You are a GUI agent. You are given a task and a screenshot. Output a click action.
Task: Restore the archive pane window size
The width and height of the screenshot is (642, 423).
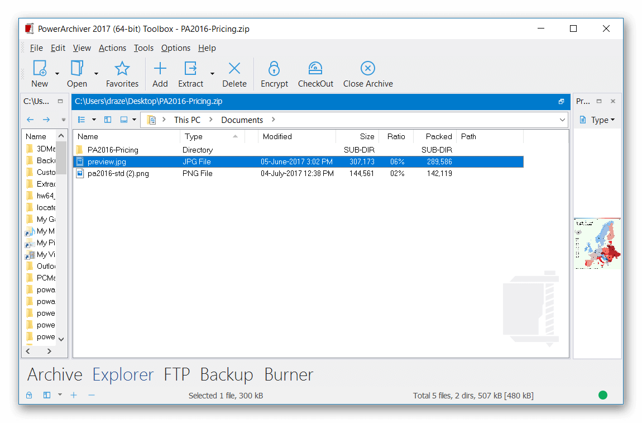[561, 102]
